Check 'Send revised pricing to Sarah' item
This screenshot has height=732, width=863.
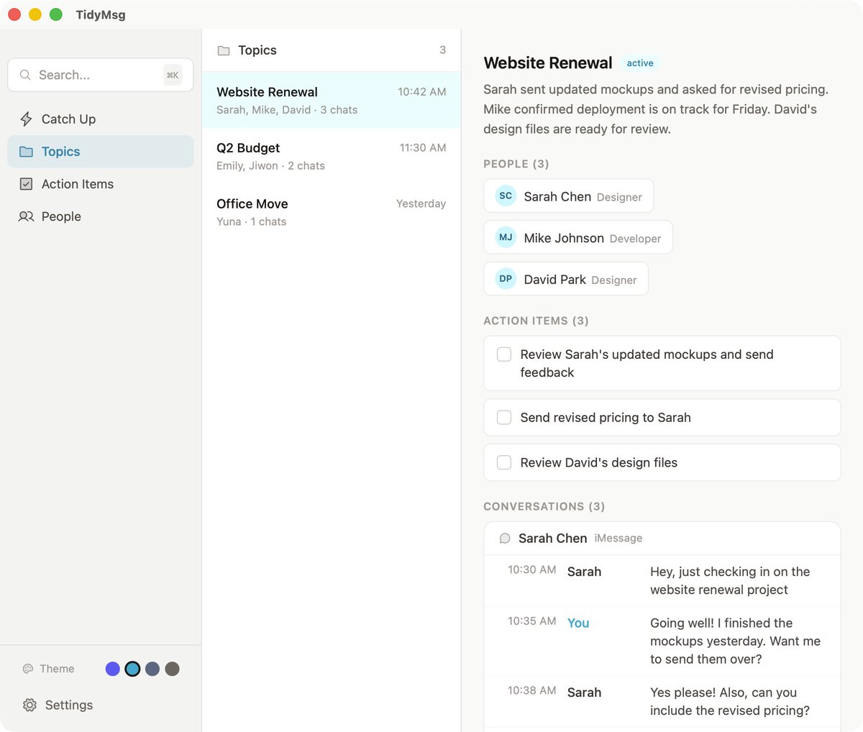pos(504,418)
